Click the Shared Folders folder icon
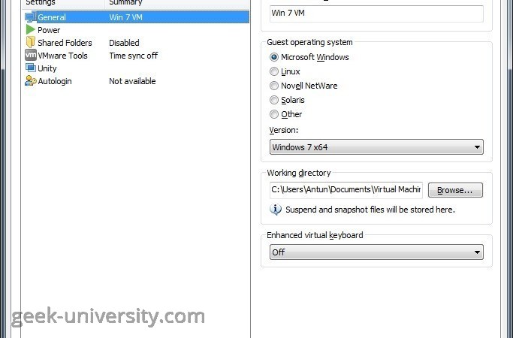Image resolution: width=513 pixels, height=338 pixels. (31, 42)
